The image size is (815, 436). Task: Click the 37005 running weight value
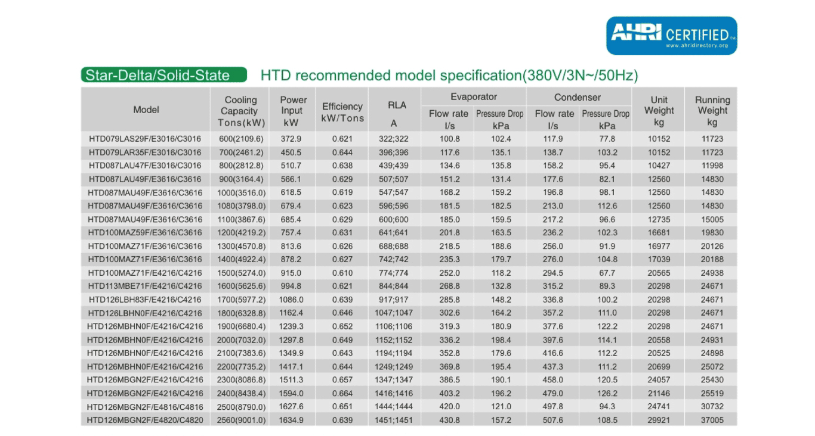[x=712, y=421]
